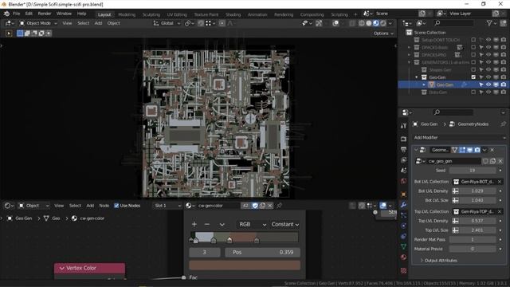510x287 pixels.
Task: Open the Render properties tab
Action: [x=404, y=139]
